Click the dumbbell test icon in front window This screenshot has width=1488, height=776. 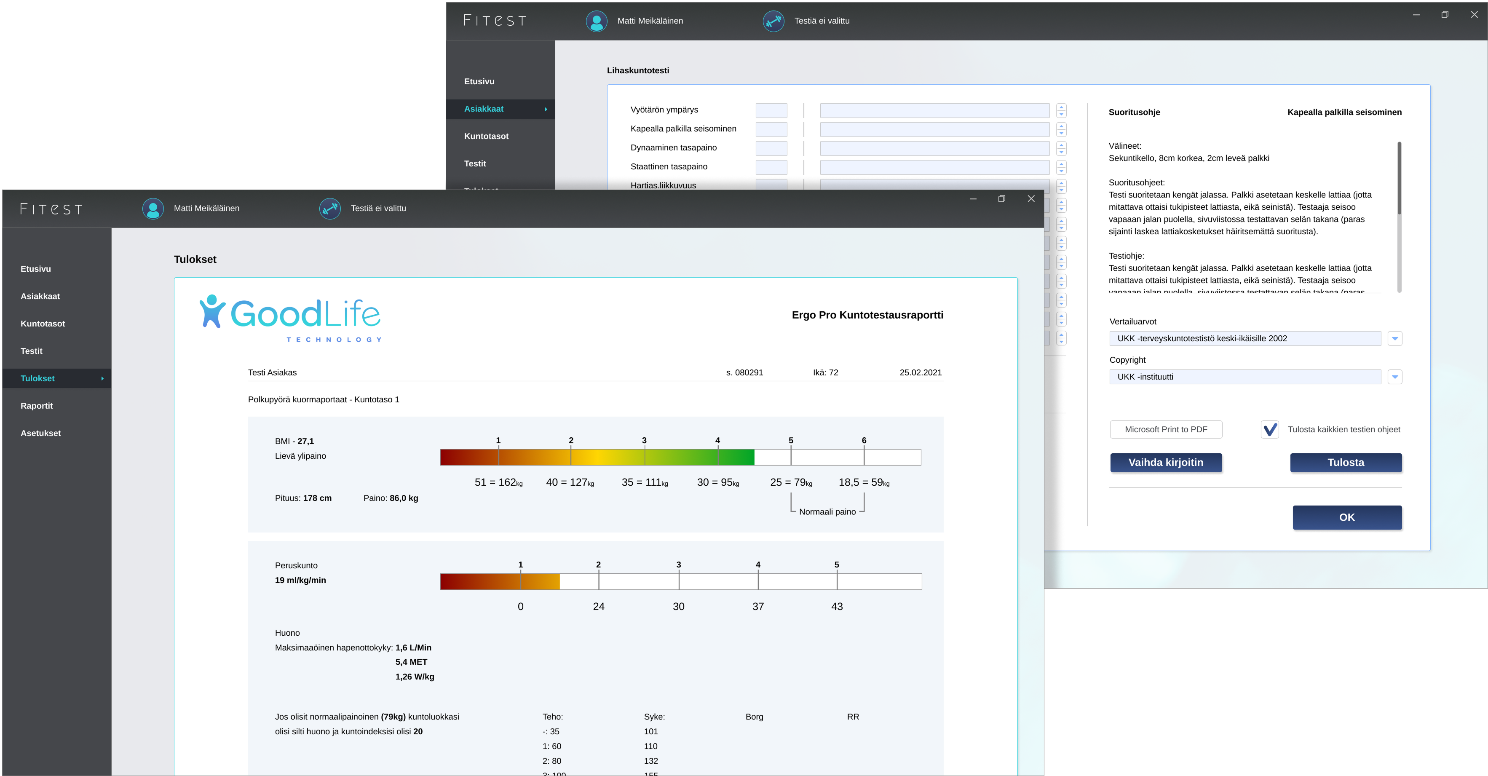coord(330,209)
